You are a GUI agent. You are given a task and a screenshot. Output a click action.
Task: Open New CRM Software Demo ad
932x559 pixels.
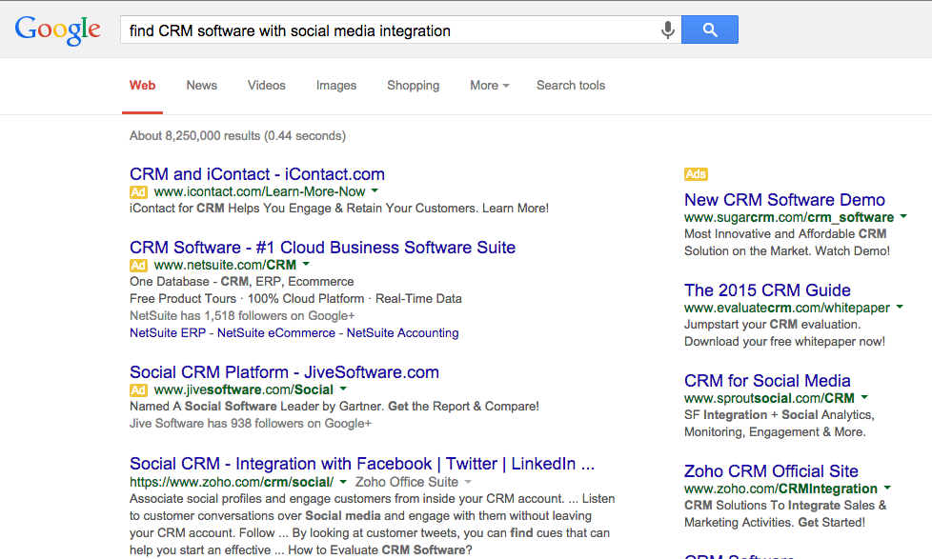click(x=784, y=200)
